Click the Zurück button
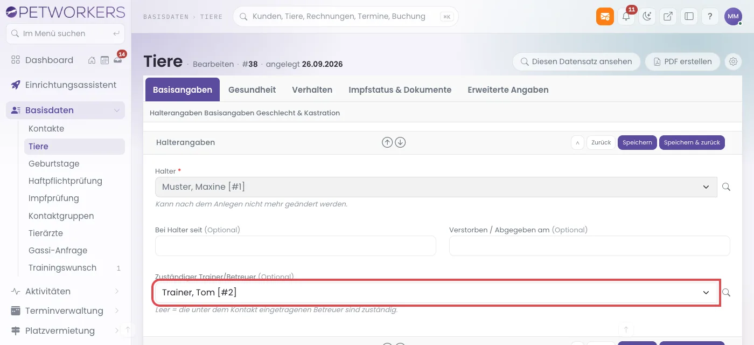This screenshot has height=345, width=754. coord(601,142)
